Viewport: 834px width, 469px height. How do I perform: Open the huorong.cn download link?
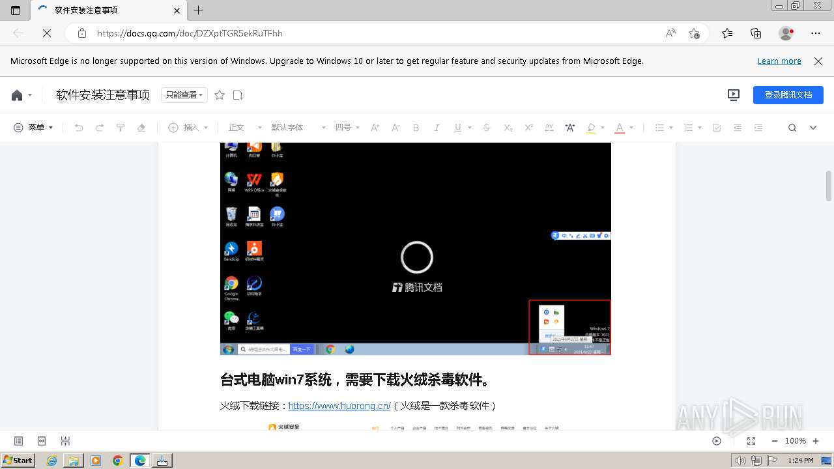pyautogui.click(x=339, y=406)
